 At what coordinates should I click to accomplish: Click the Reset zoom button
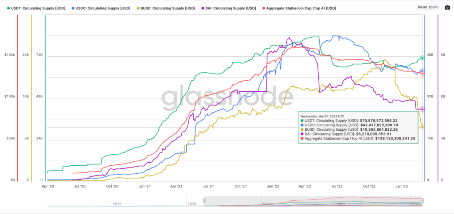pyautogui.click(x=427, y=7)
